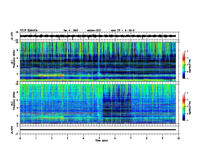201x155 pixels.
Task: Click time axis tick label "7"
Action: click(131, 138)
